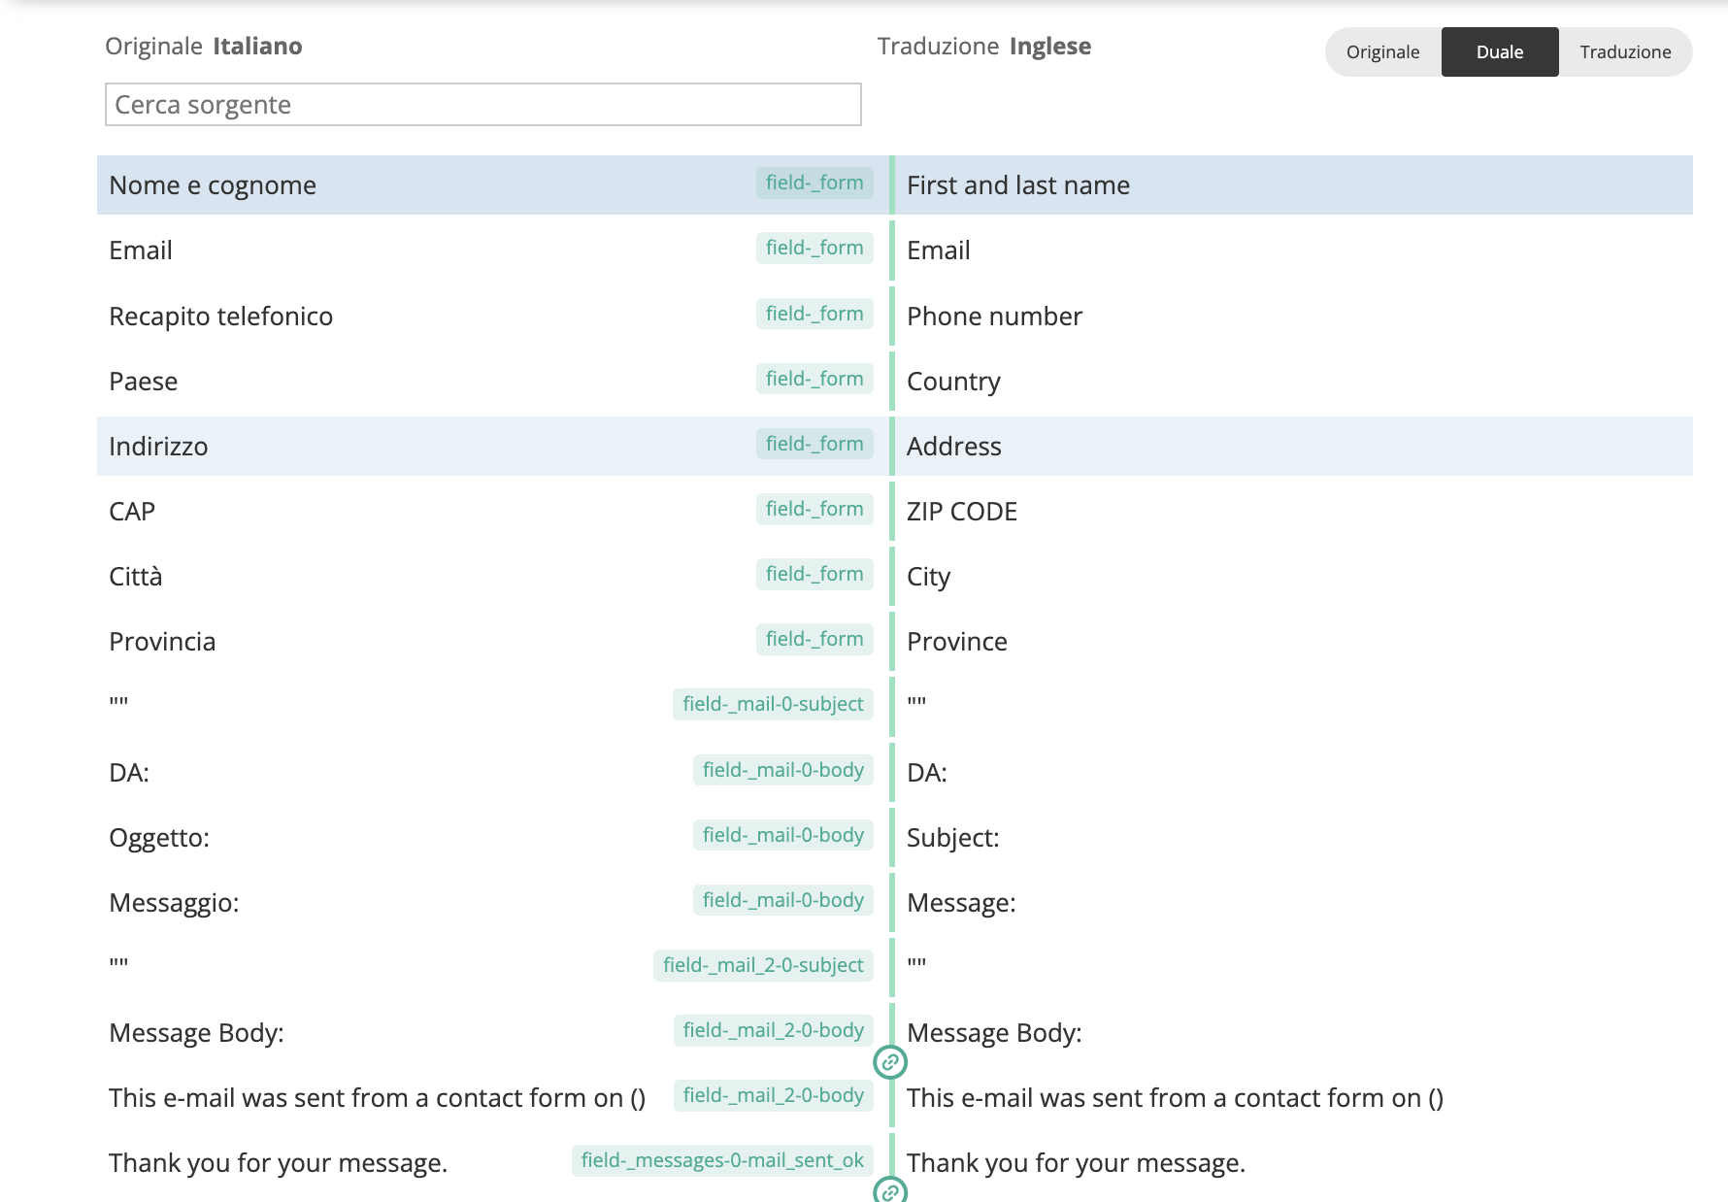Edit the 'DA:' translation text

927,772
